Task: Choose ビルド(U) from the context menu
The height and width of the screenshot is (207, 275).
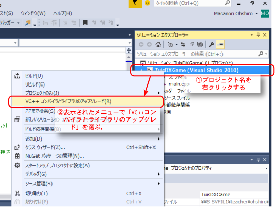Action: click(34, 76)
